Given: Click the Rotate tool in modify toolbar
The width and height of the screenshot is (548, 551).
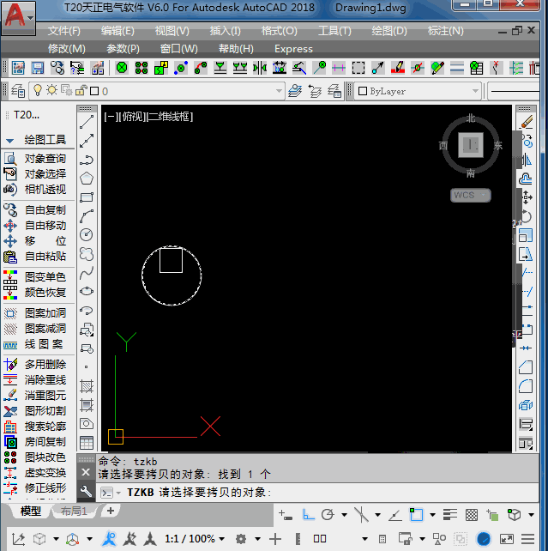Looking at the screenshot, I should point(527,216).
